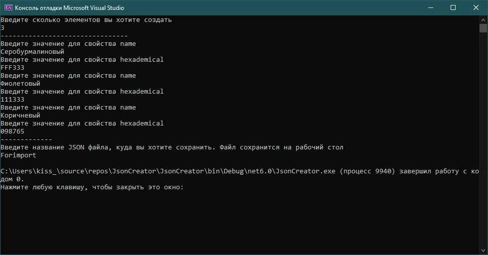Click the text 'Фиолетовый'
The width and height of the screenshot is (488, 255).
pyautogui.click(x=20, y=84)
